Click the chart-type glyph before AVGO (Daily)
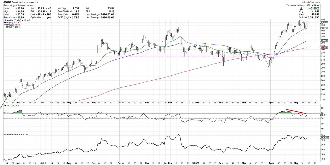This screenshot has height=165, width=330. [5, 21]
